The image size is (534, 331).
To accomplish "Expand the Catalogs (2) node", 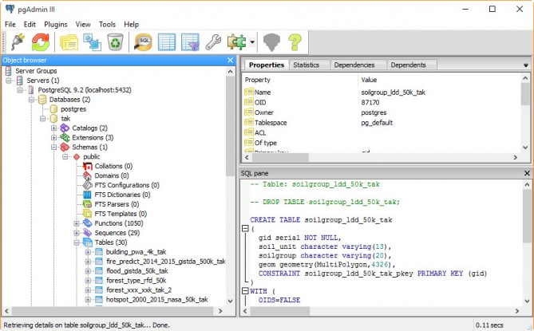I will click(x=53, y=128).
